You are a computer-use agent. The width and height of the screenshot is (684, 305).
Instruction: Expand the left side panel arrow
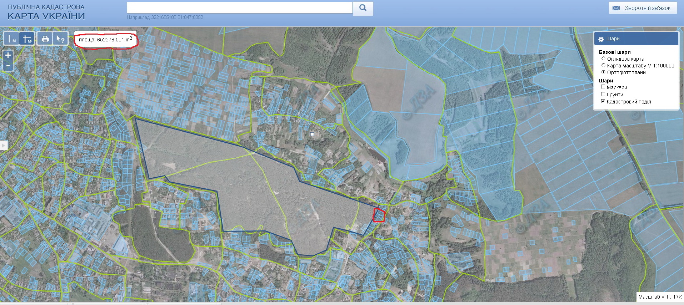point(4,145)
